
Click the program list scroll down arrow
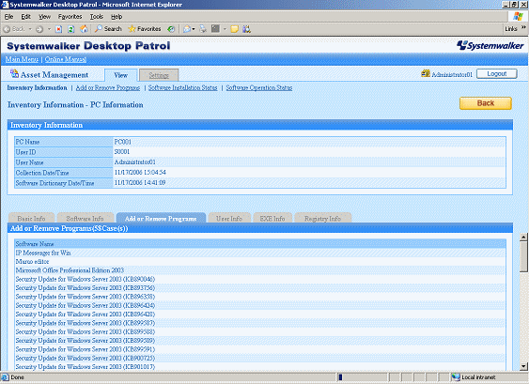tap(523, 366)
